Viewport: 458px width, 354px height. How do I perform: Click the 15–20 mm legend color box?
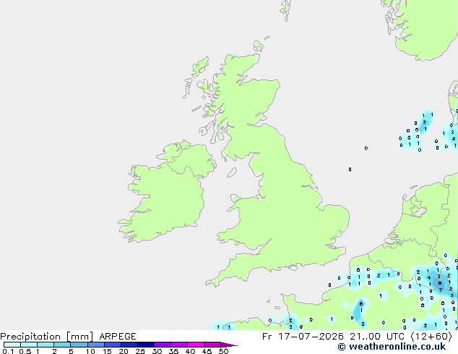pyautogui.click(x=113, y=345)
